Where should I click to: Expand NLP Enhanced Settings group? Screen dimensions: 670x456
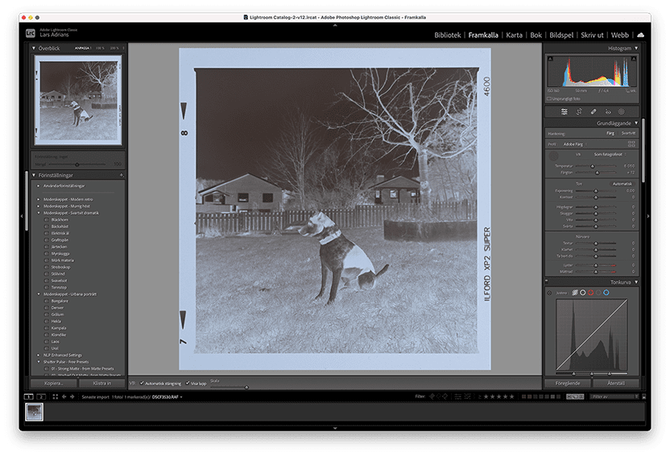click(x=39, y=355)
